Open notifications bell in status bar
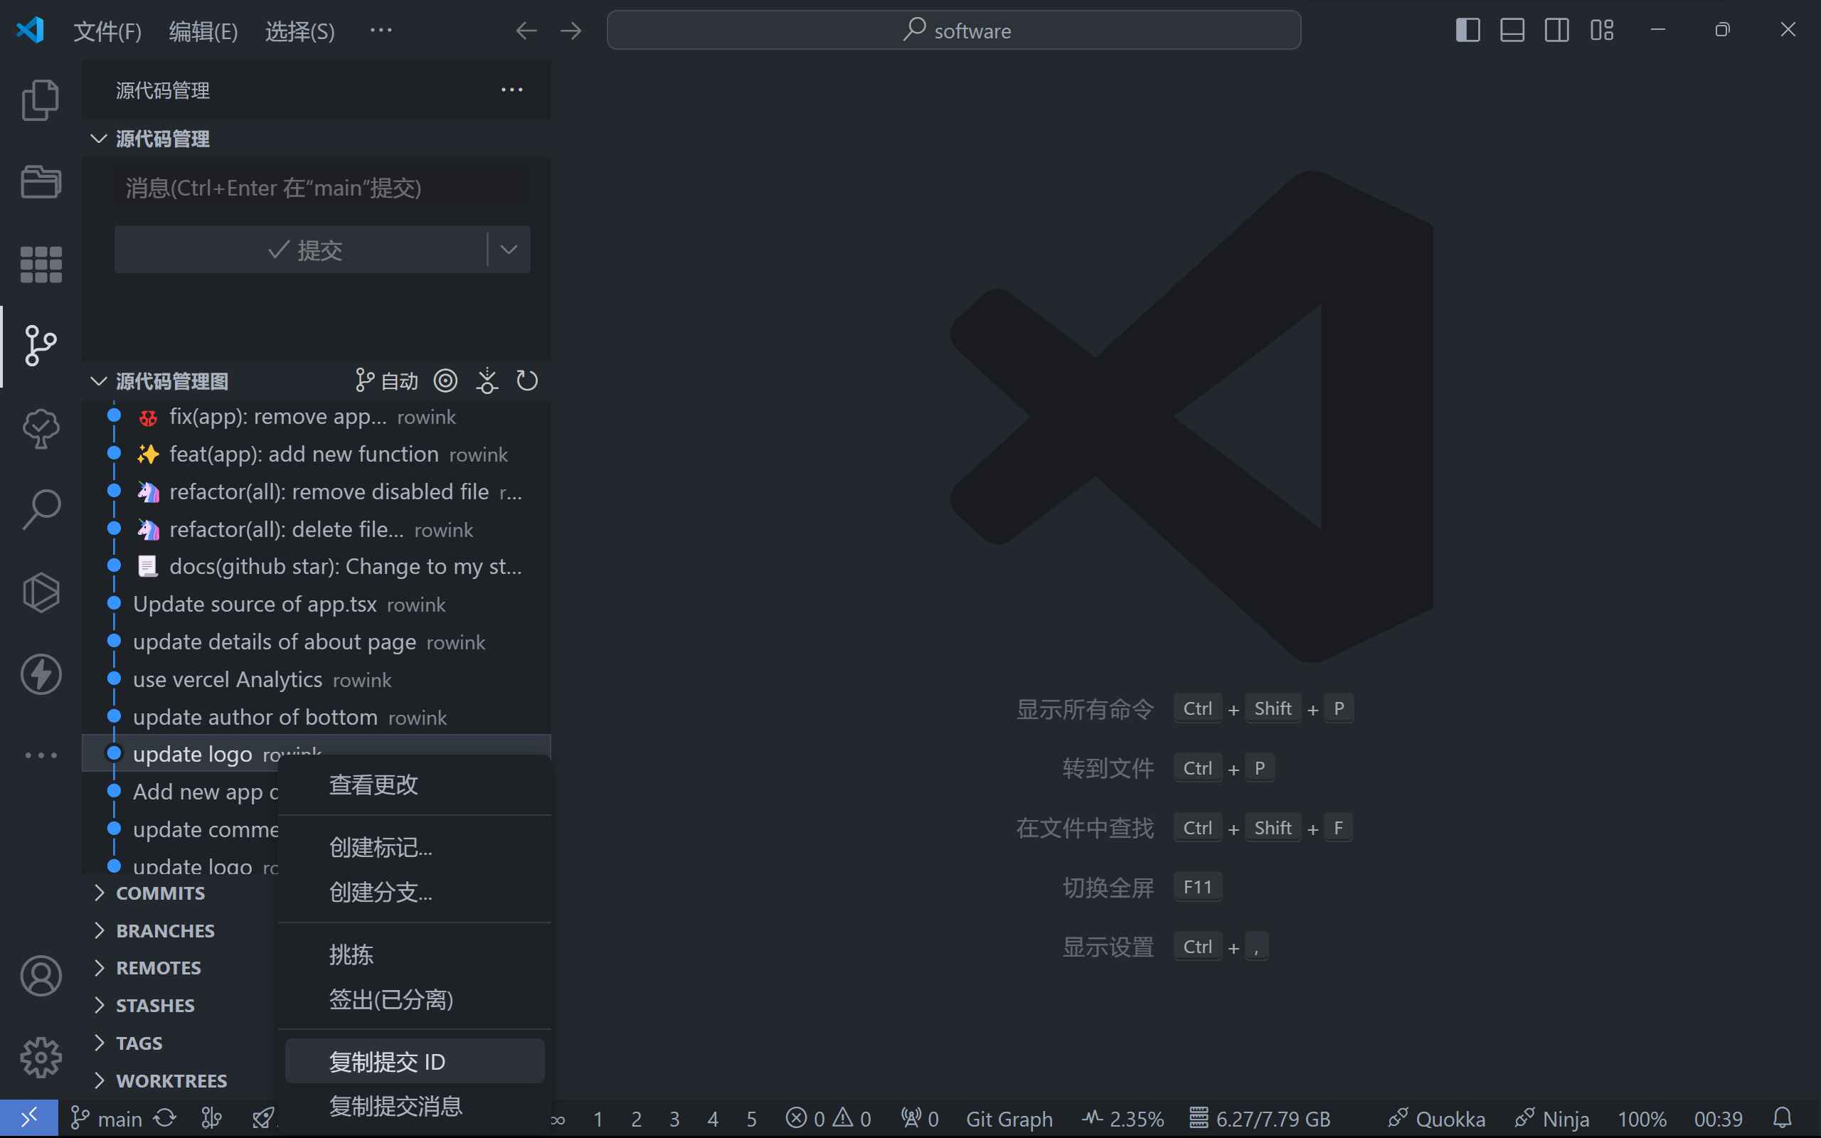Viewport: 1821px width, 1138px height. pos(1783,1118)
